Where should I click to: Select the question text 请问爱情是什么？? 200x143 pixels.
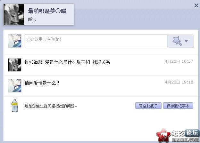tap(42, 83)
